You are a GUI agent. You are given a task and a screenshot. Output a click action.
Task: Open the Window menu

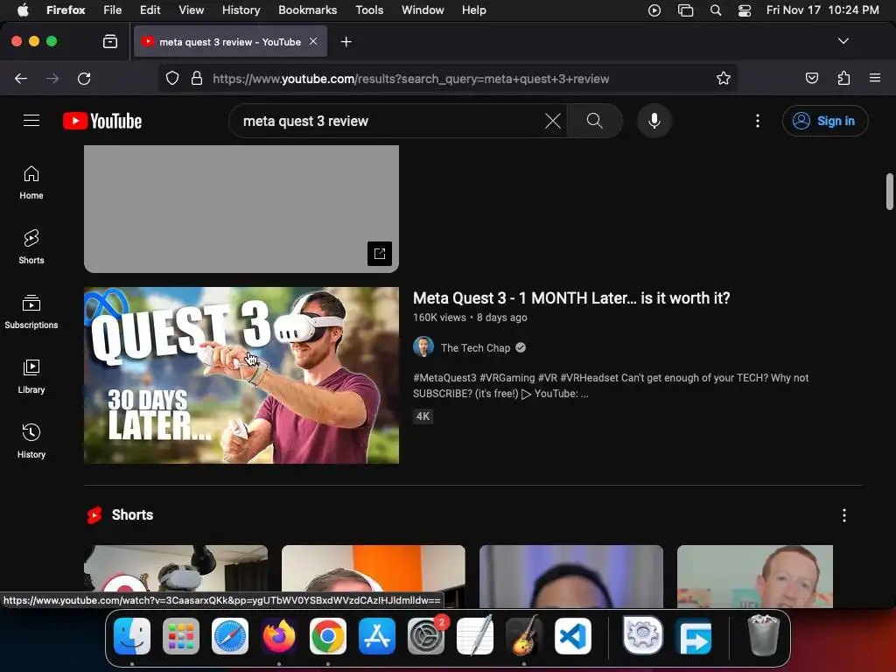(x=423, y=10)
